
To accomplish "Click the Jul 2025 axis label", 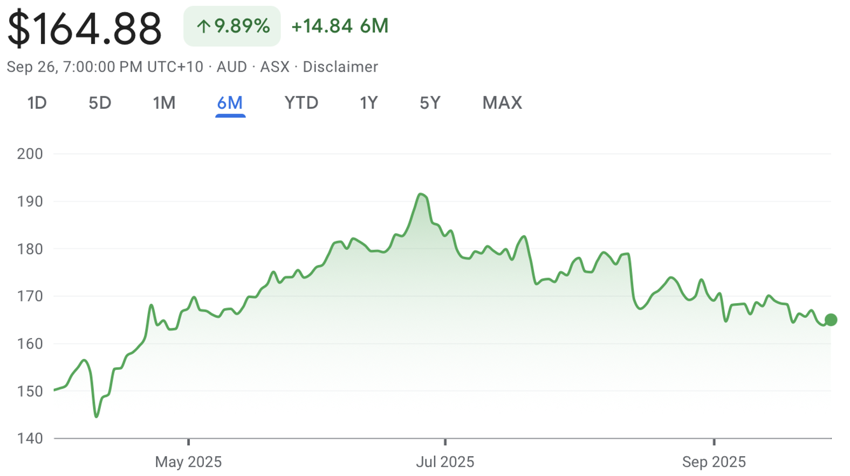I will (x=445, y=462).
